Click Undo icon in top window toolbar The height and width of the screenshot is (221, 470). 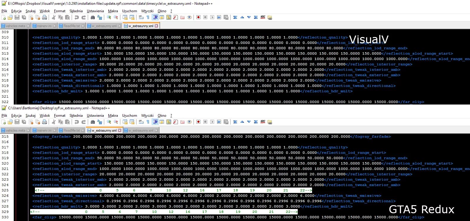coord(77,17)
